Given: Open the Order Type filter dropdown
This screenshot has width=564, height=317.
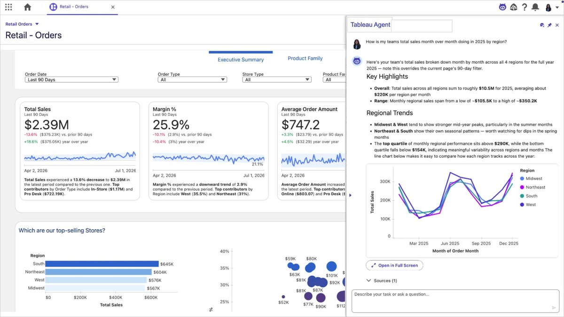Looking at the screenshot, I should 193,80.
